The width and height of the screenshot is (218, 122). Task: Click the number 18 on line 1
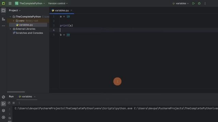(68, 17)
